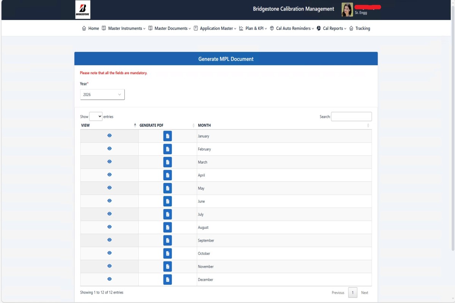
Task: Click page 1 pagination button
Action: (x=353, y=293)
